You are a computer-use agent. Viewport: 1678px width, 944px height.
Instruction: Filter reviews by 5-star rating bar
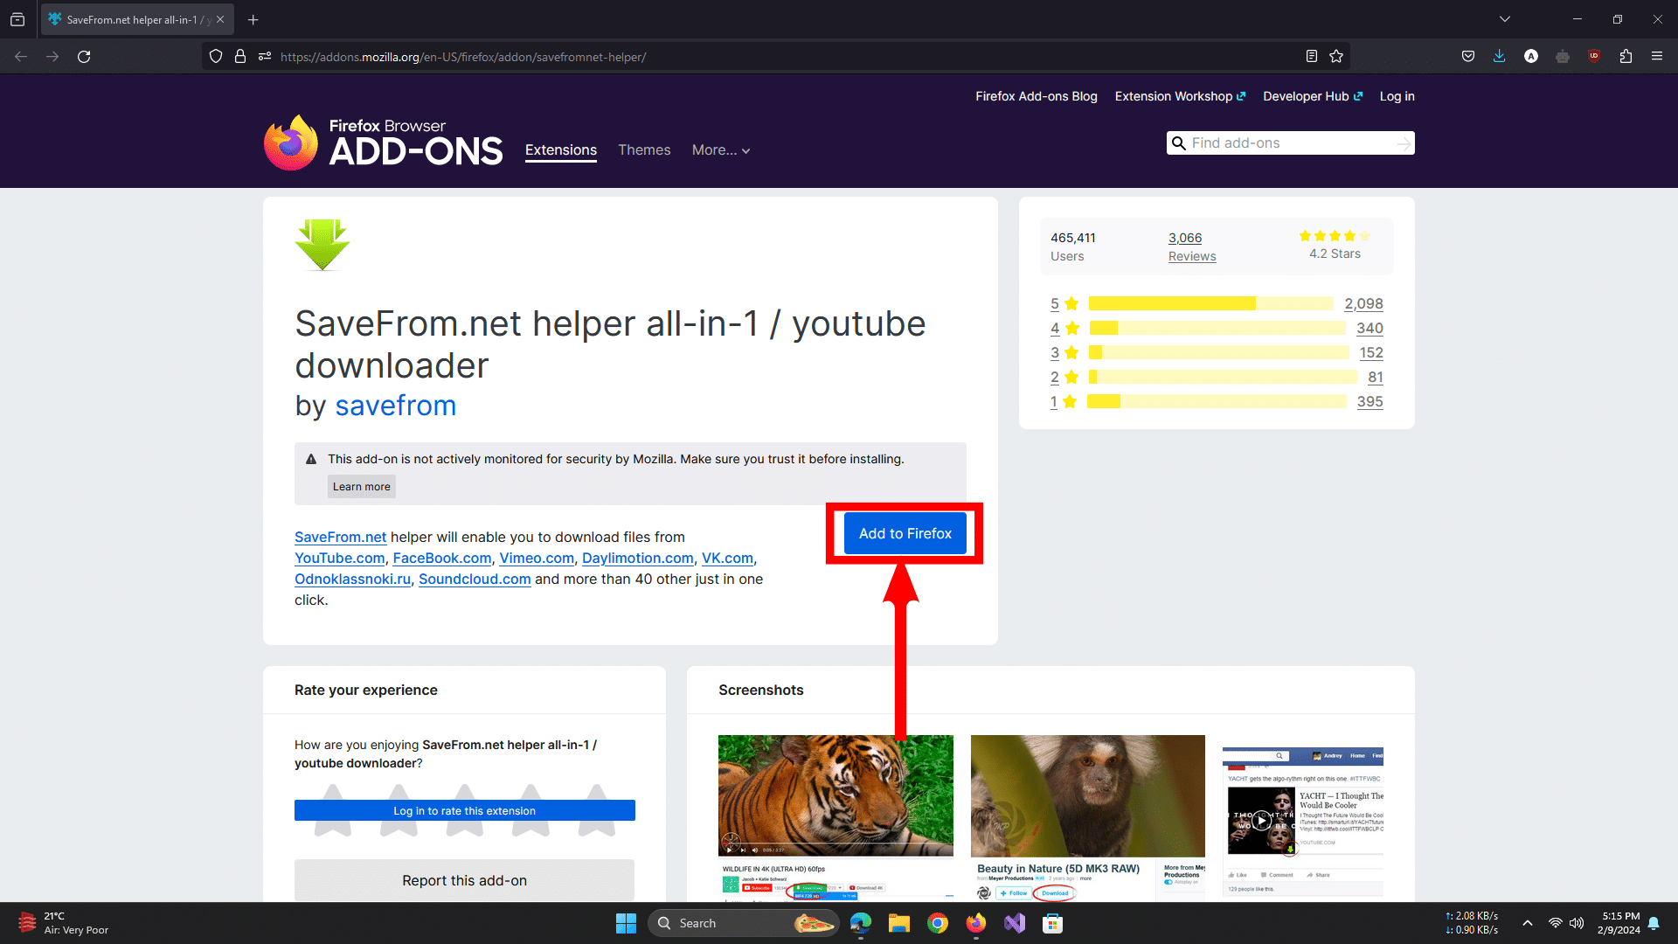click(x=1210, y=304)
